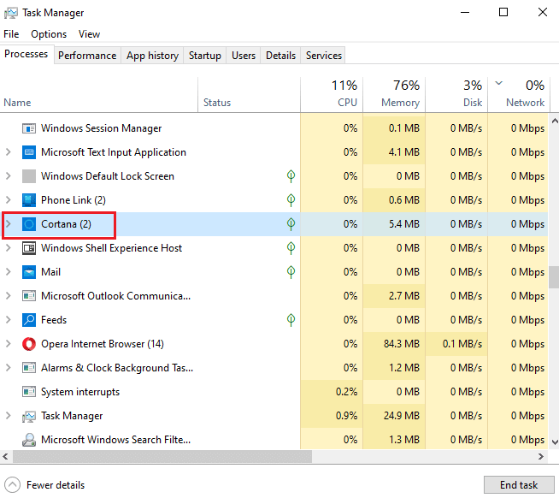Expand the Alarms & Clock Background Task group
This screenshot has width=559, height=504.
(9, 367)
